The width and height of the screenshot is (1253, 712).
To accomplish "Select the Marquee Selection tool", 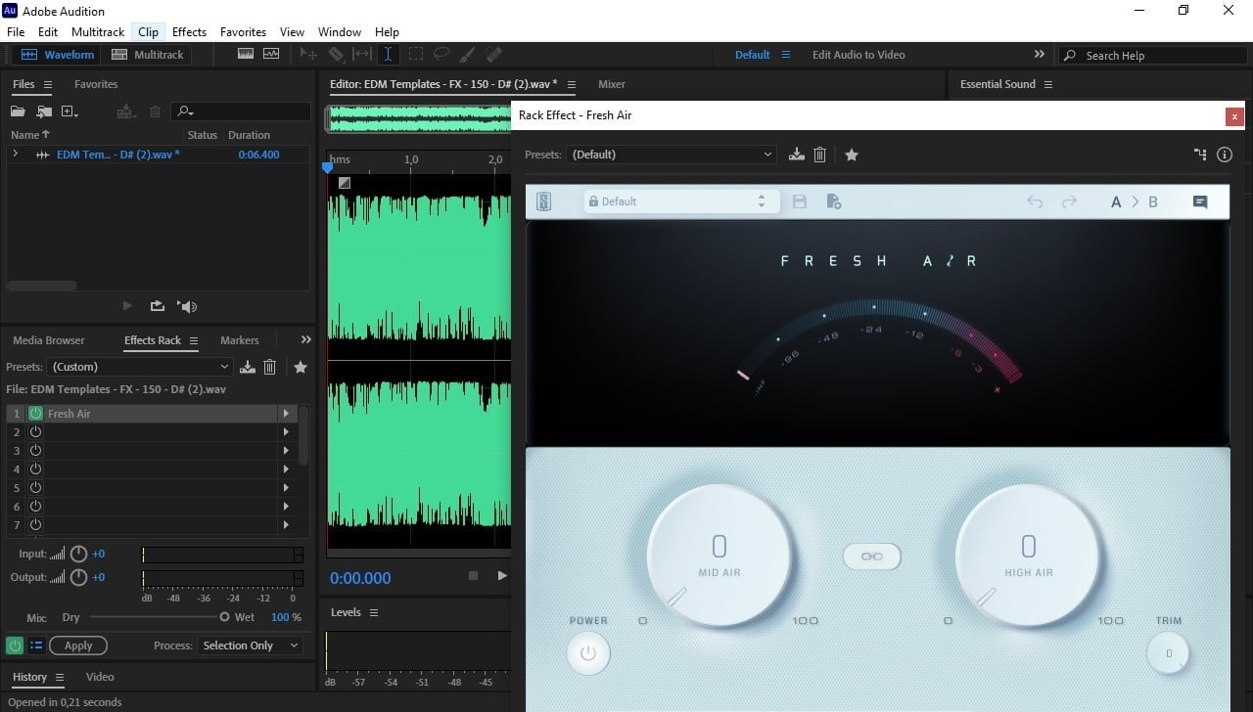I will (x=415, y=55).
